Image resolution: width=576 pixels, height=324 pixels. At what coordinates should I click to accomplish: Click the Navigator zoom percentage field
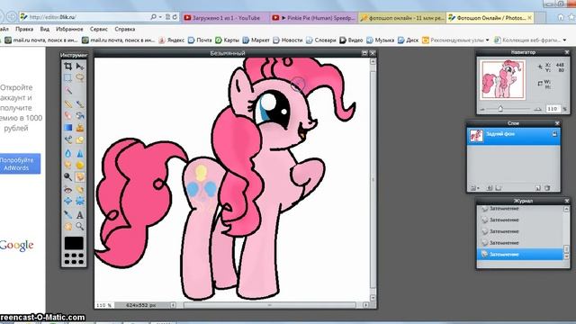pyautogui.click(x=553, y=109)
